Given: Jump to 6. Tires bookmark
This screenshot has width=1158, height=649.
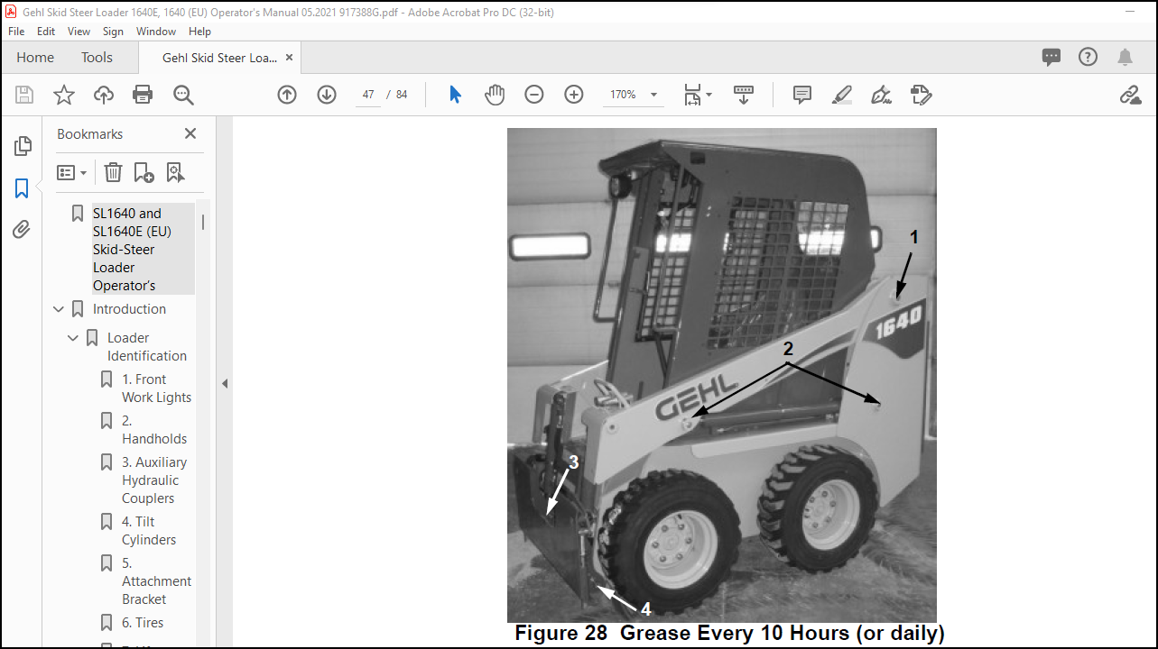Looking at the screenshot, I should click(x=143, y=623).
